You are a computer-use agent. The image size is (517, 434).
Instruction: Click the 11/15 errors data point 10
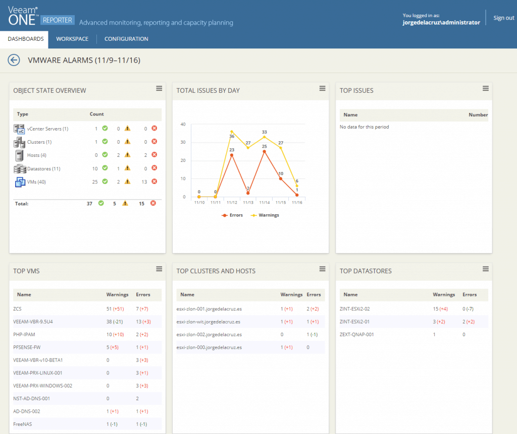[281, 179]
